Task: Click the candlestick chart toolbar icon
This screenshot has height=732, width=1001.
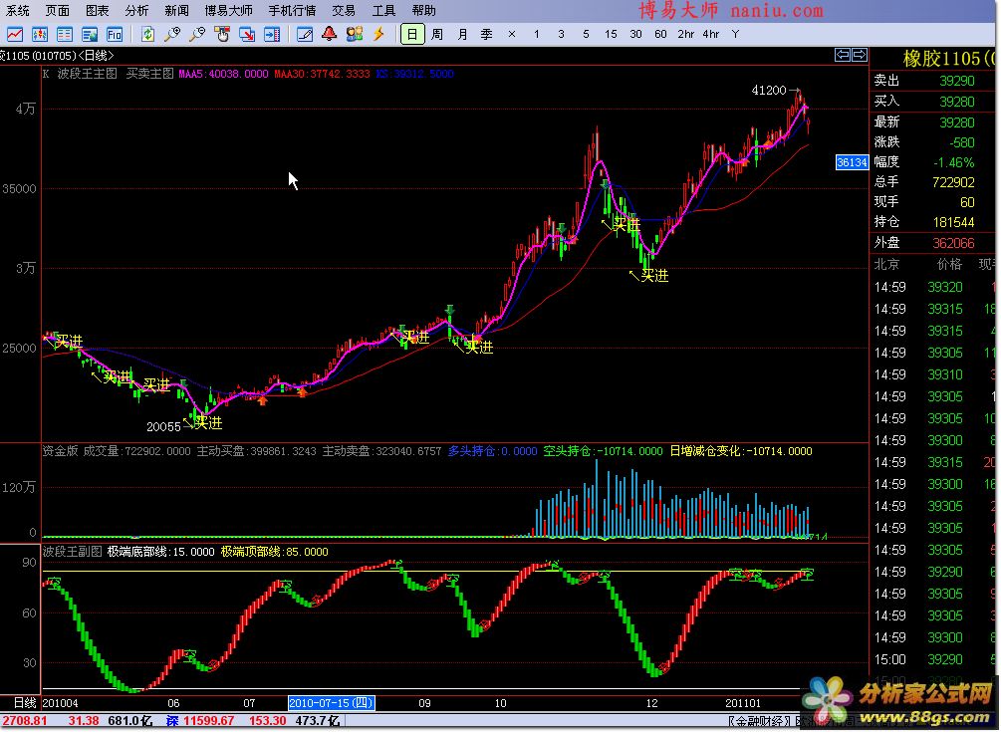Action: [x=40, y=35]
